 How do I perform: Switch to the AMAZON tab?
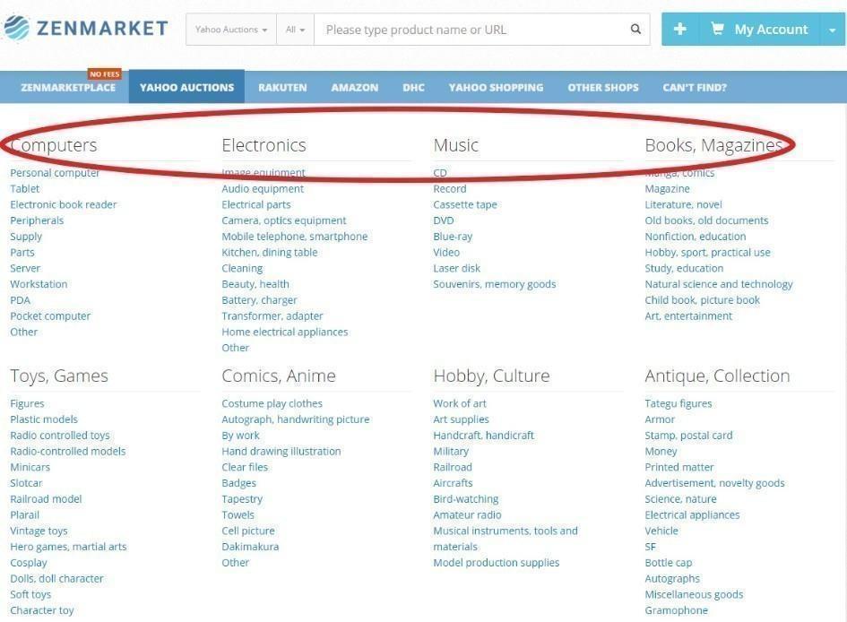click(355, 87)
